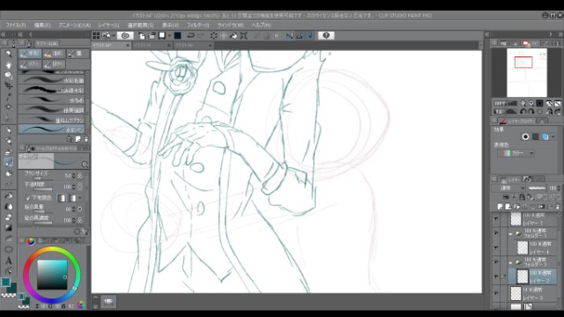Select the Figure ellipse tool
Viewport: 564px width, 317px height.
(x=8, y=249)
